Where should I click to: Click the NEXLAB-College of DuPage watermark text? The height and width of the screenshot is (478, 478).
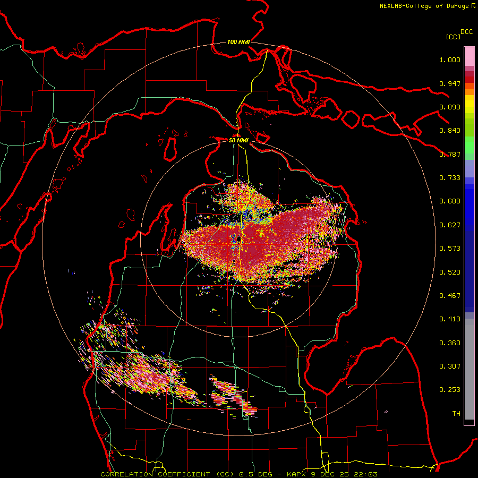427,6
